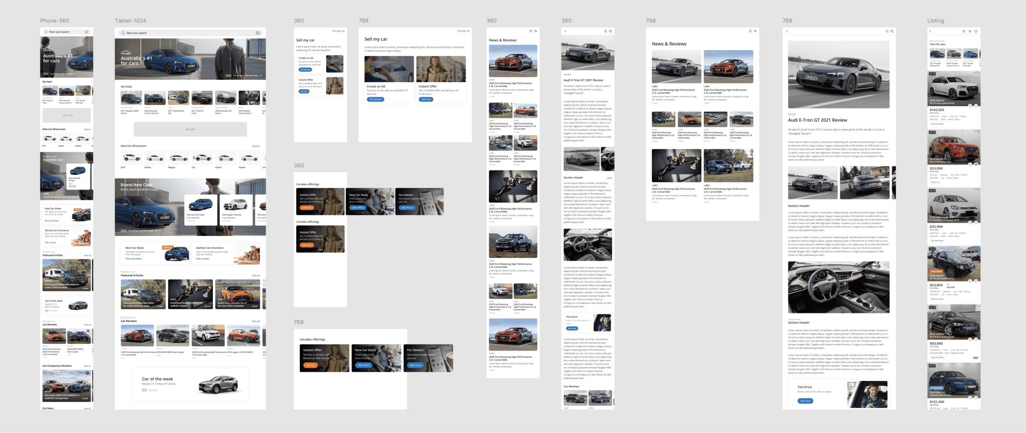Open Volkswagen Touareg card in Tablet Brand New Cars
1026x433 pixels.
[236, 209]
